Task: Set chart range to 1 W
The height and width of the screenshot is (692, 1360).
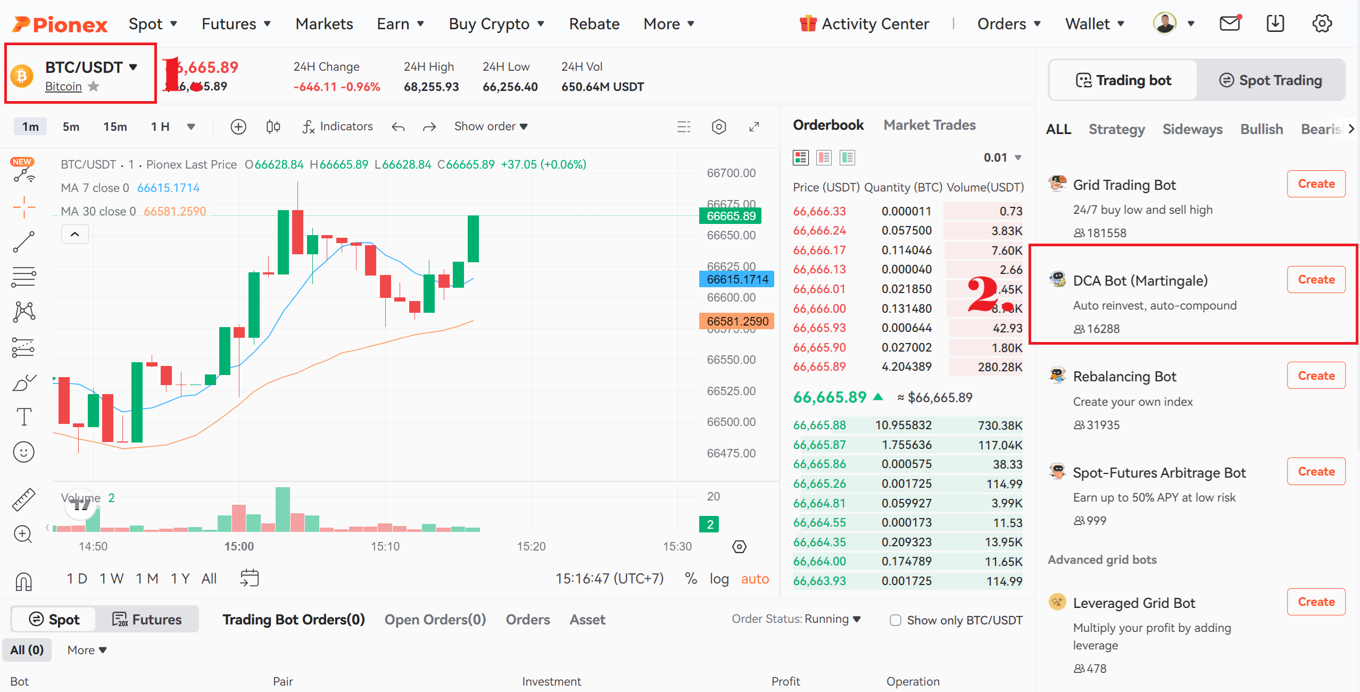Action: pos(112,579)
